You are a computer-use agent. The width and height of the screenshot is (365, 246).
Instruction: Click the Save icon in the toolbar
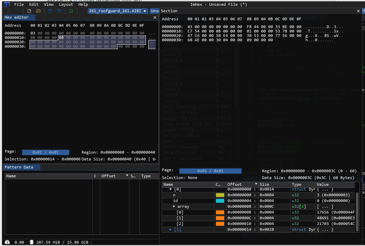pyautogui.click(x=50, y=11)
